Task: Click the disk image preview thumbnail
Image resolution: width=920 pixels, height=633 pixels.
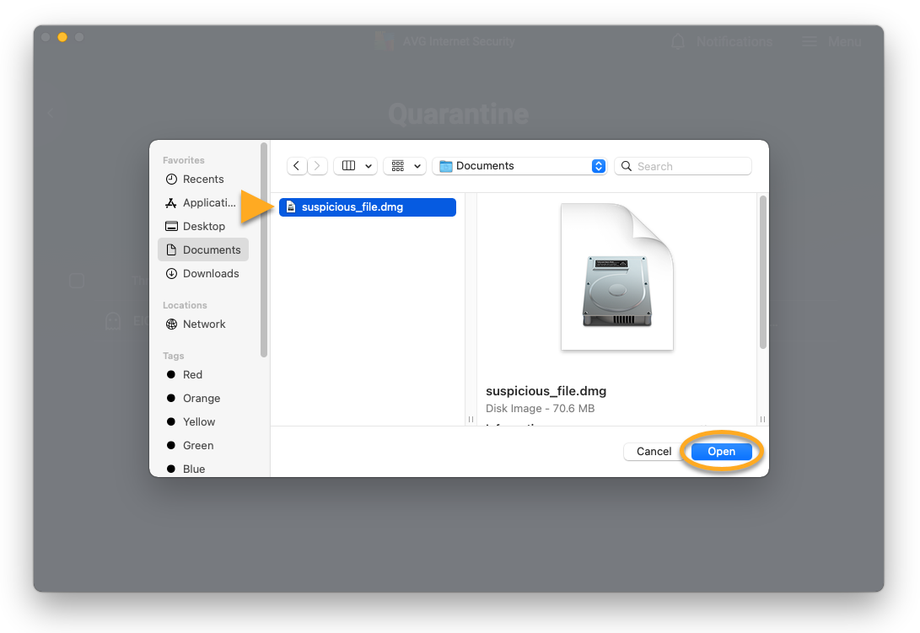Action: coord(616,277)
